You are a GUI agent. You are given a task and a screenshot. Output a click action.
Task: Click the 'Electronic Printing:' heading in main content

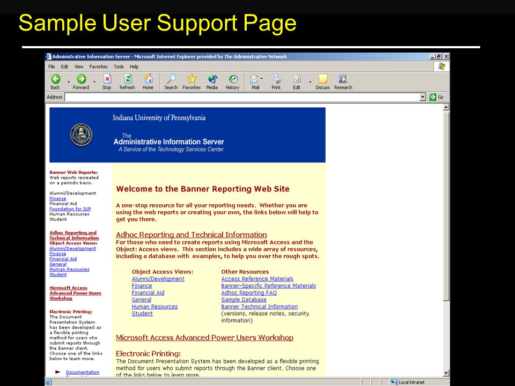click(149, 354)
